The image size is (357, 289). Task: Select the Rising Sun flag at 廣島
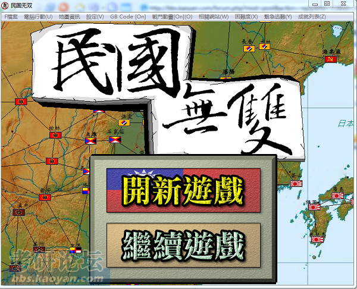pyautogui.click(x=337, y=196)
